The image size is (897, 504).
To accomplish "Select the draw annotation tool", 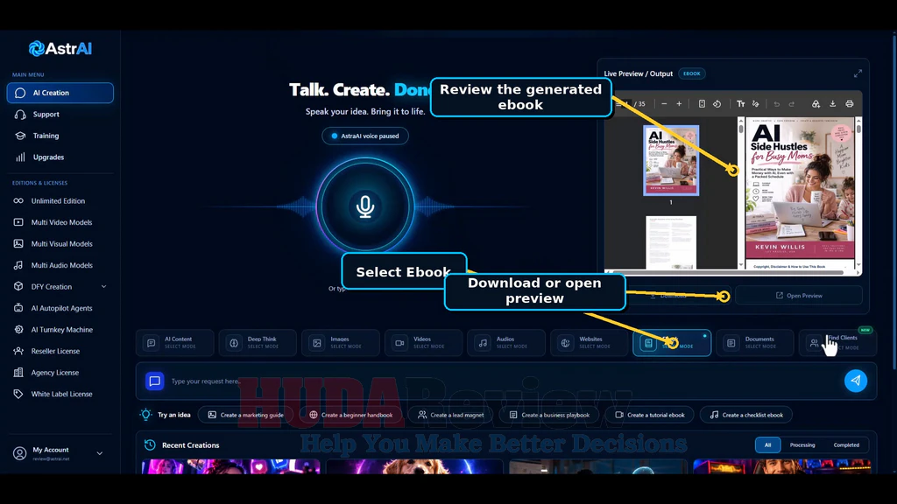I will (756, 104).
